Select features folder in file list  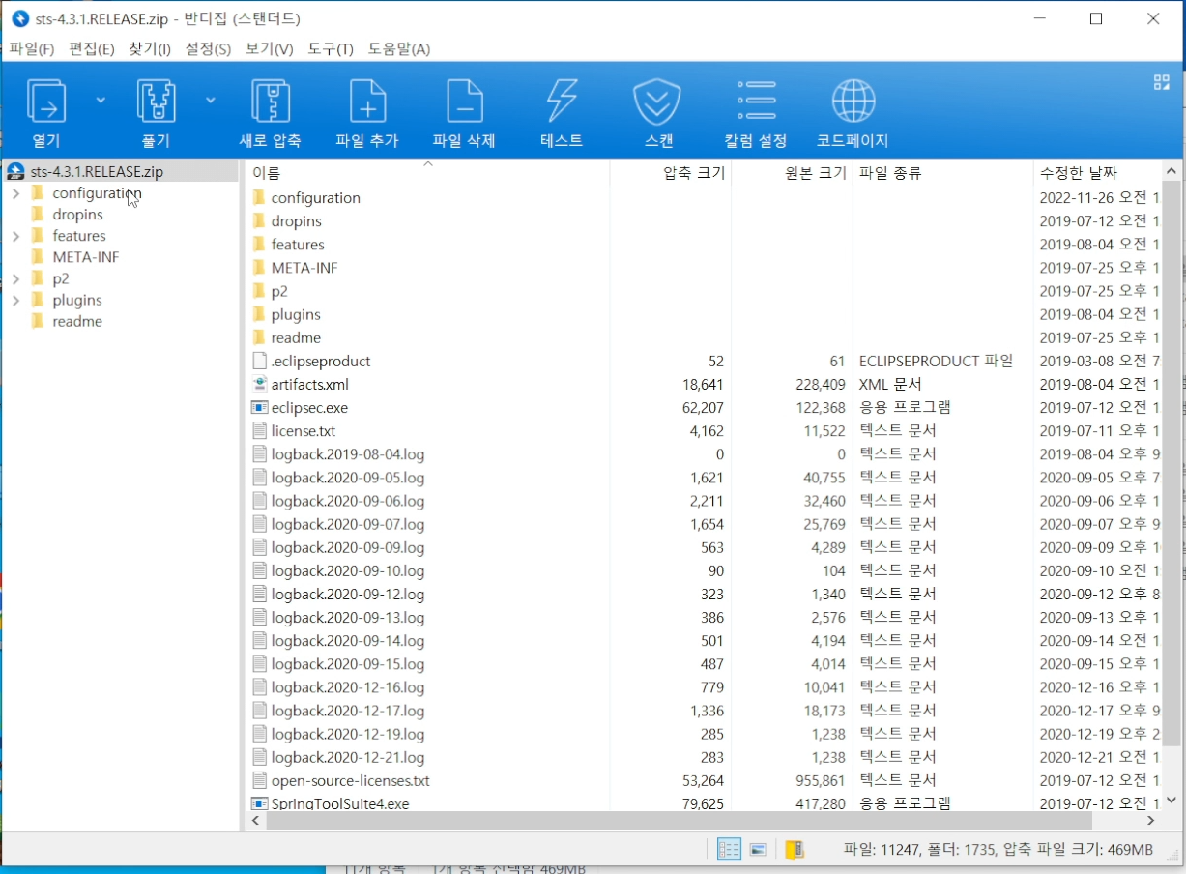[x=298, y=245]
